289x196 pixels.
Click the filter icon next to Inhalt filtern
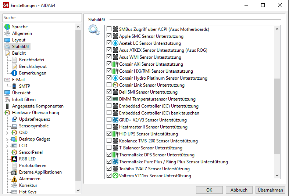7,99
